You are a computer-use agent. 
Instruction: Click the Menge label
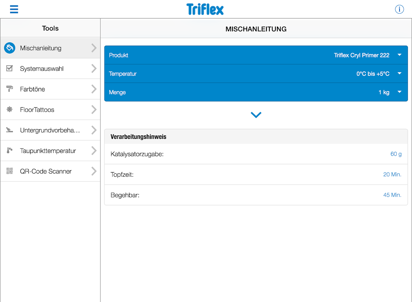(117, 92)
